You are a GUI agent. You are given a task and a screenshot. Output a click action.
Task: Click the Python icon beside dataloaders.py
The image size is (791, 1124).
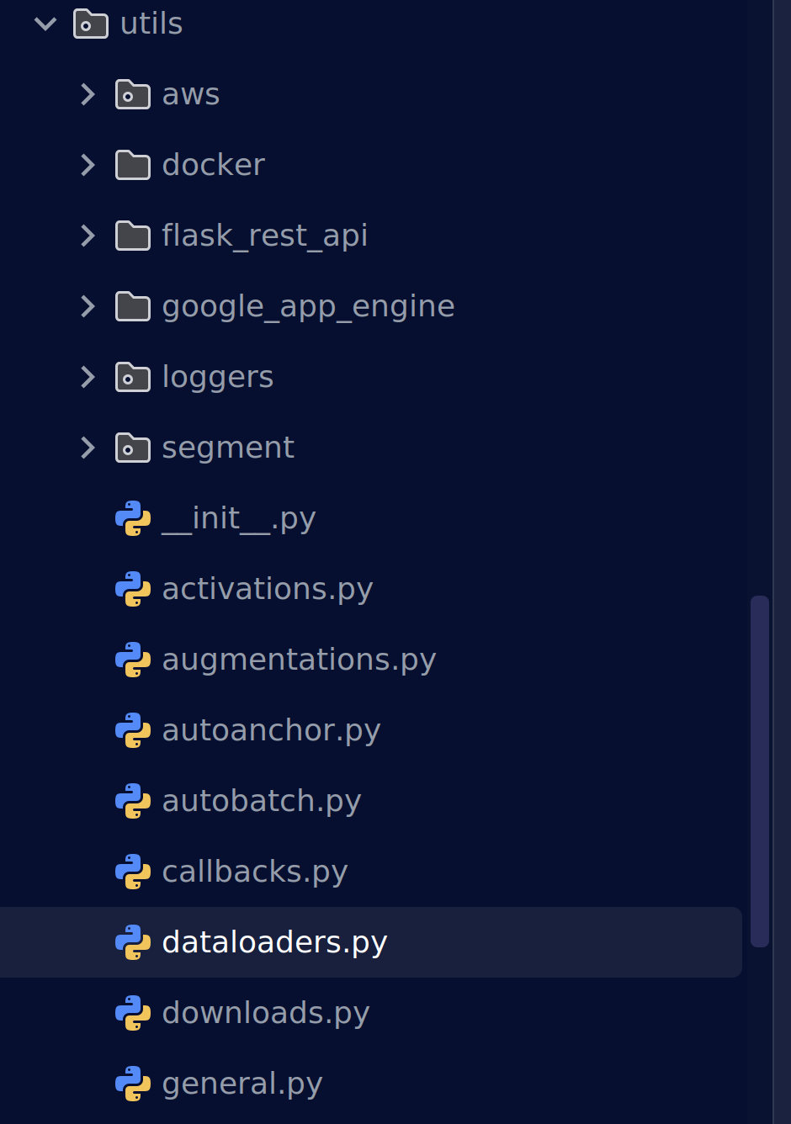click(133, 942)
